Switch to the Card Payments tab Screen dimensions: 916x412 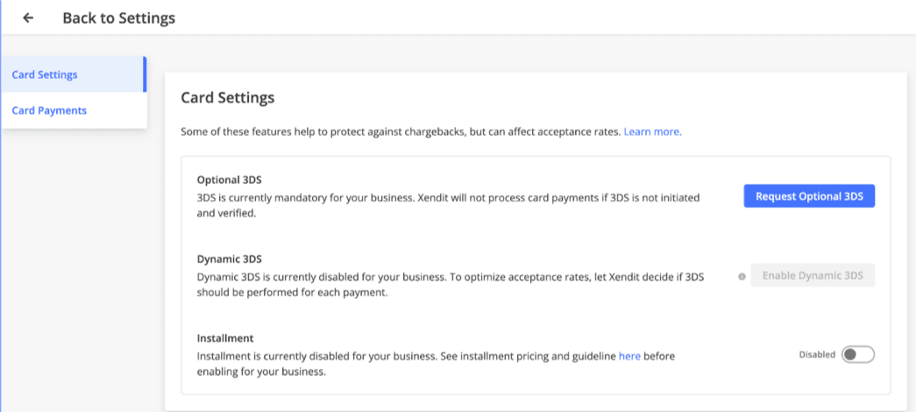(x=74, y=110)
